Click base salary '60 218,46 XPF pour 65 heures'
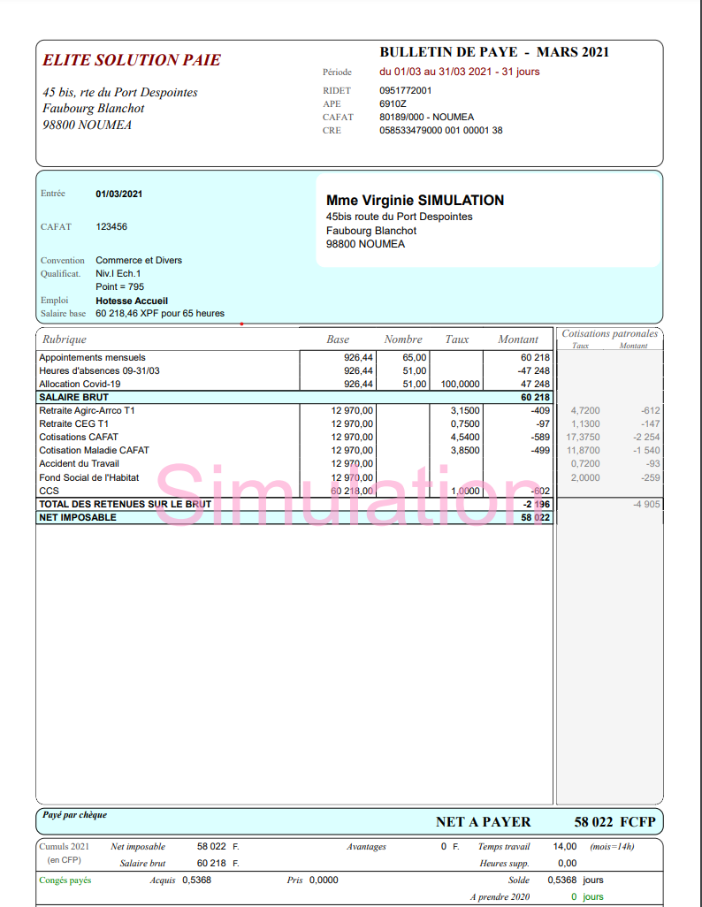The height and width of the screenshot is (907, 702). point(160,314)
